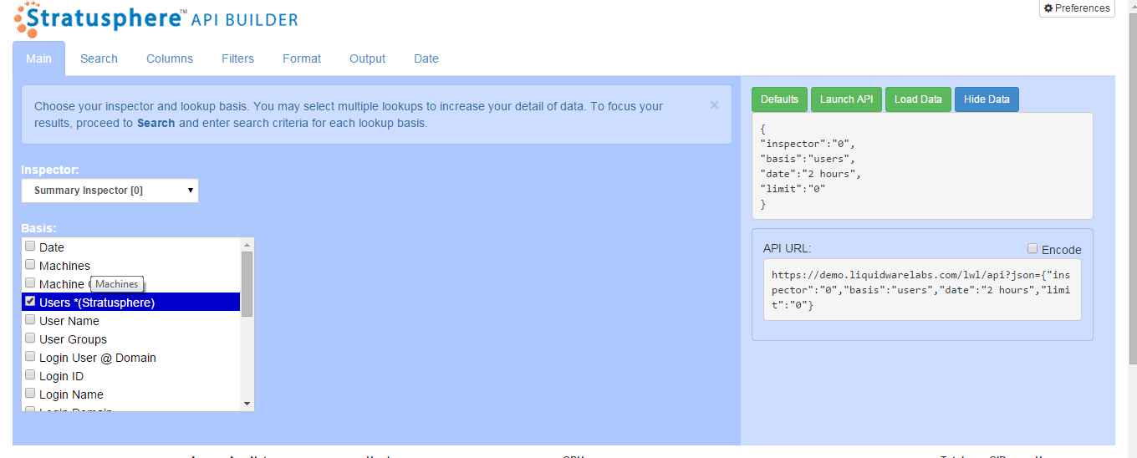This screenshot has height=458, width=1137.
Task: Toggle the Encode checkbox
Action: 1032,249
